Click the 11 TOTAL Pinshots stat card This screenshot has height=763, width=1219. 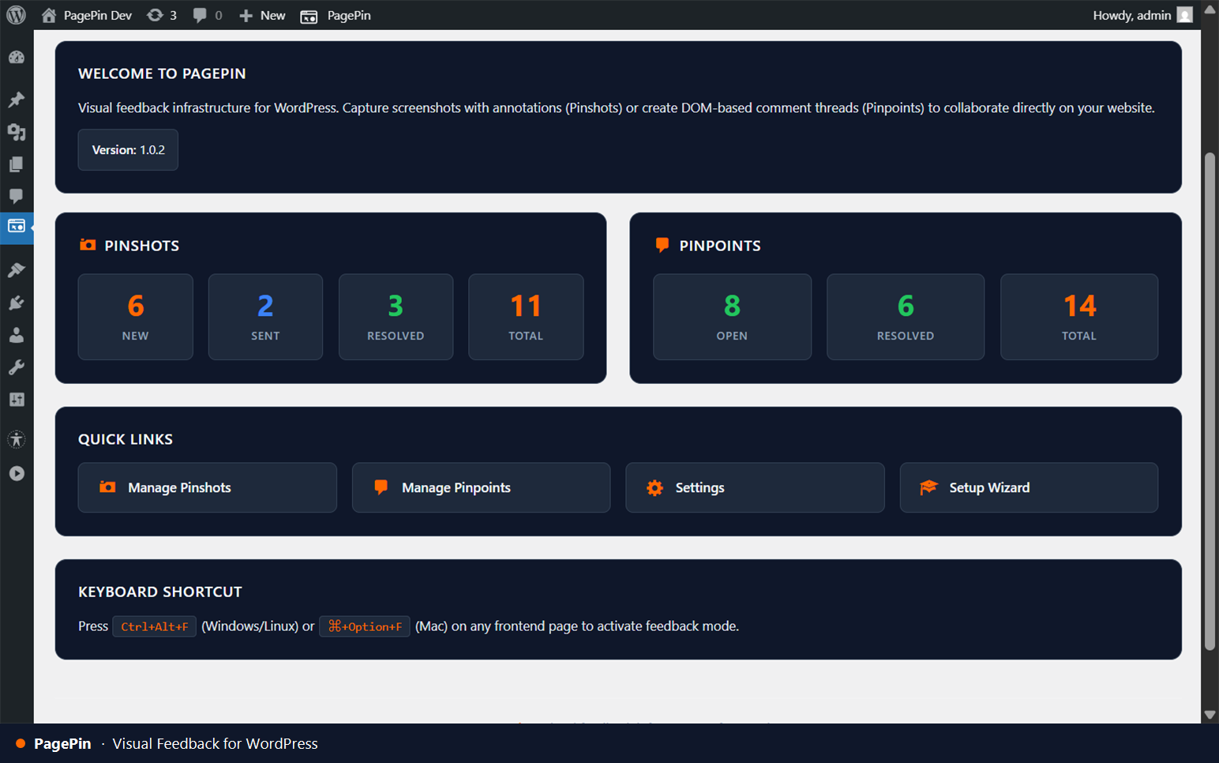(526, 317)
